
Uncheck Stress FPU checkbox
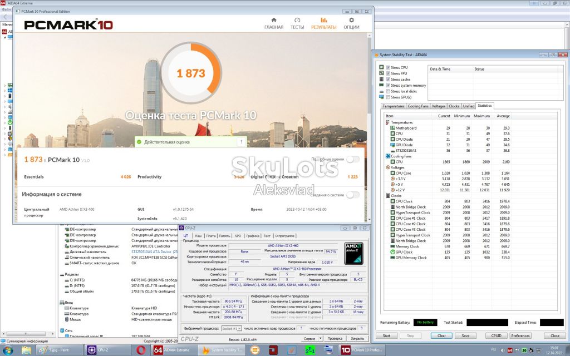tap(388, 73)
